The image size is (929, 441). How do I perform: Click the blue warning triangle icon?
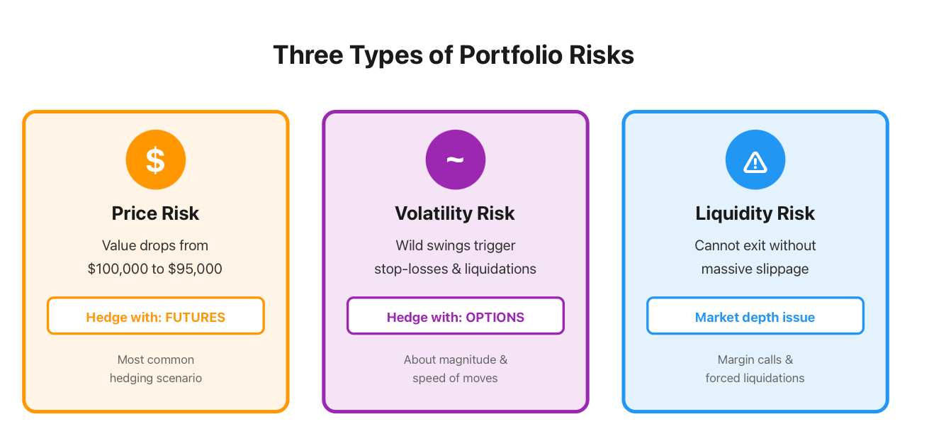(755, 160)
